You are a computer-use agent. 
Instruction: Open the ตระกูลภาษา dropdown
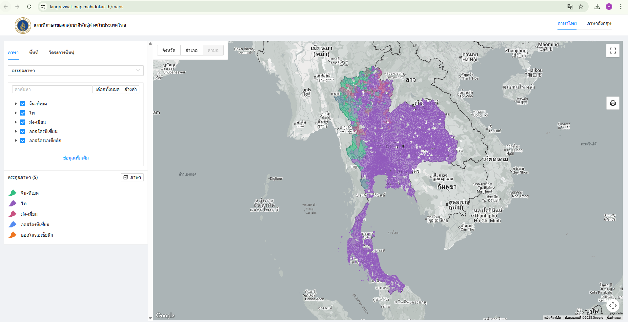[x=75, y=71]
